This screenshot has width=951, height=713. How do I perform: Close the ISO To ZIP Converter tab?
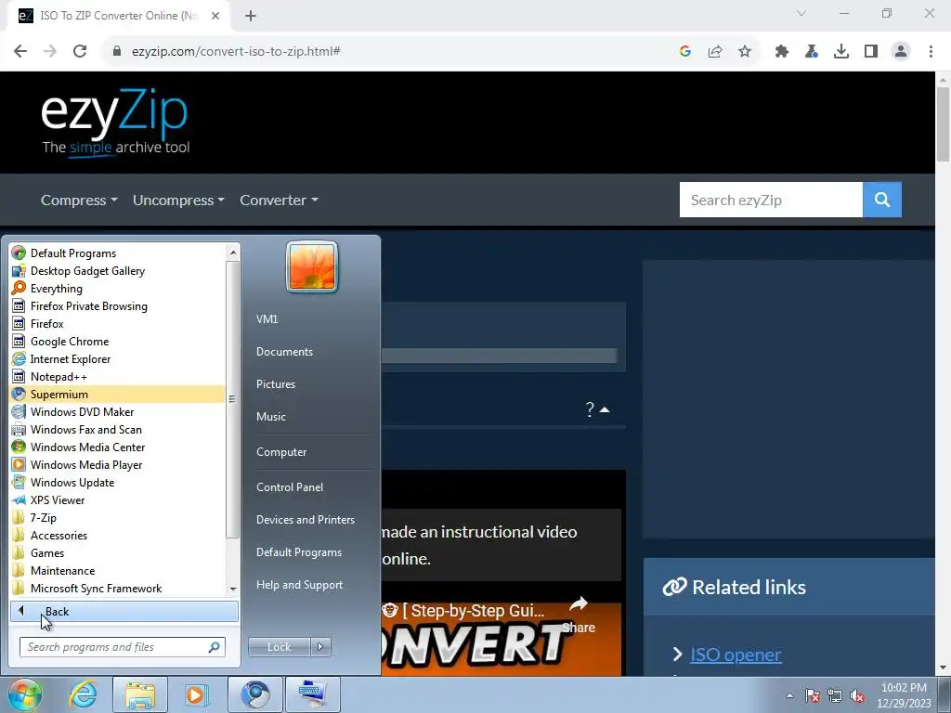coord(215,16)
